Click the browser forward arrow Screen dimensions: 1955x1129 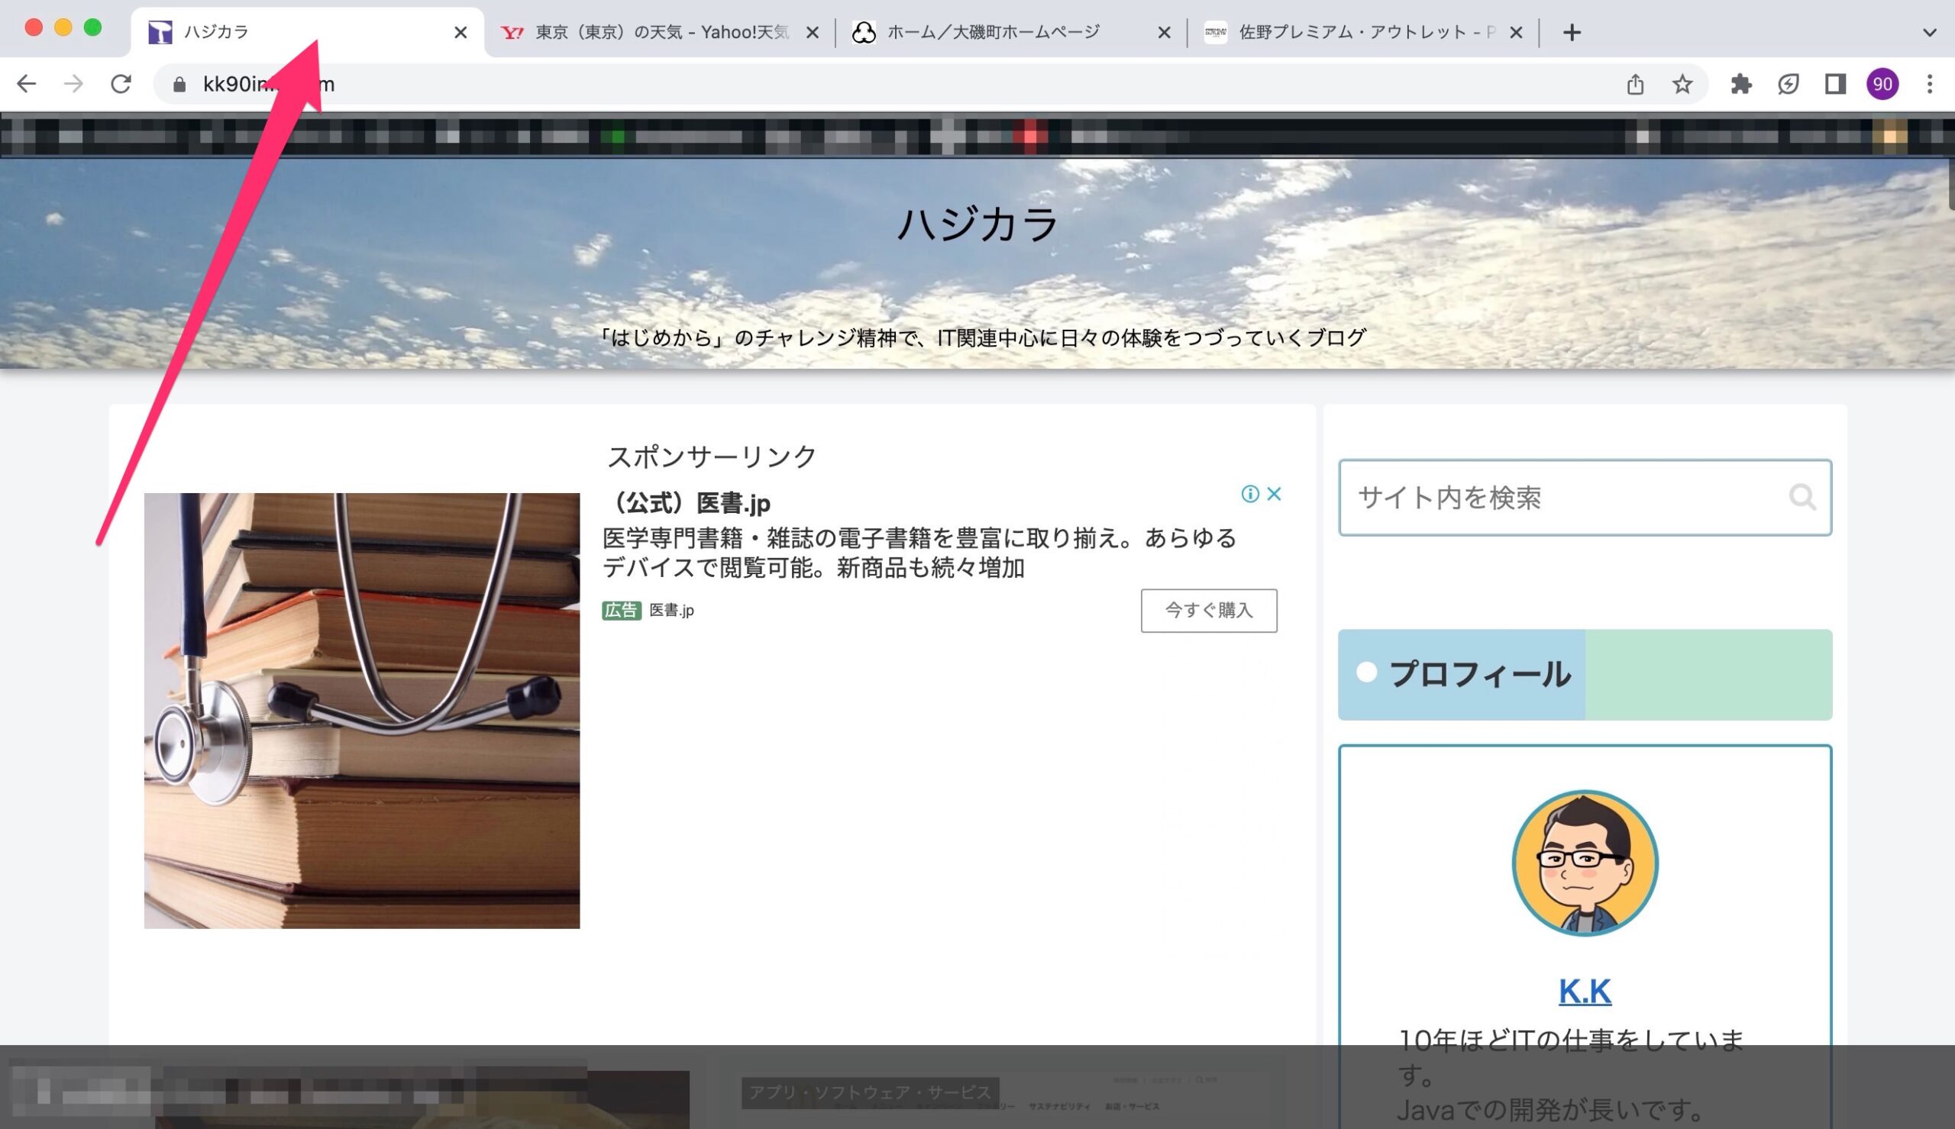tap(73, 84)
